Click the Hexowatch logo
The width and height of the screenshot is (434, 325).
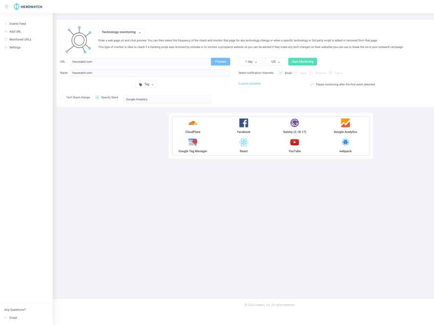tap(28, 7)
